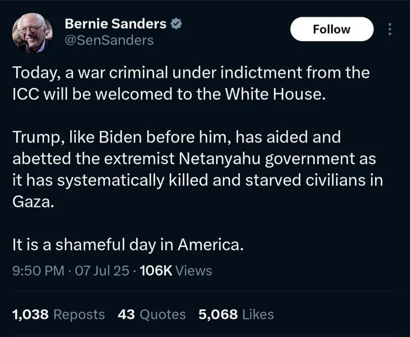Open the @SenSanders handle
Viewport: 410px width, 337px height.
(x=109, y=40)
